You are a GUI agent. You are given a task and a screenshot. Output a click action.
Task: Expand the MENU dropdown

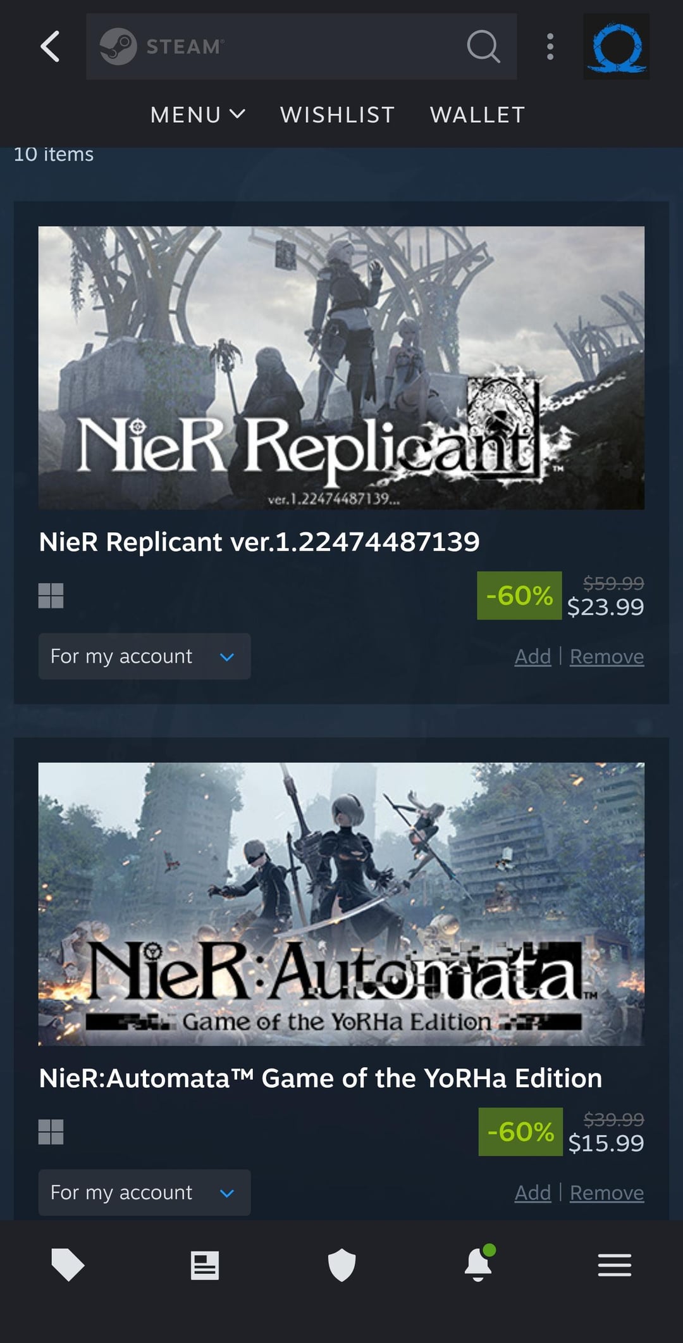click(197, 115)
